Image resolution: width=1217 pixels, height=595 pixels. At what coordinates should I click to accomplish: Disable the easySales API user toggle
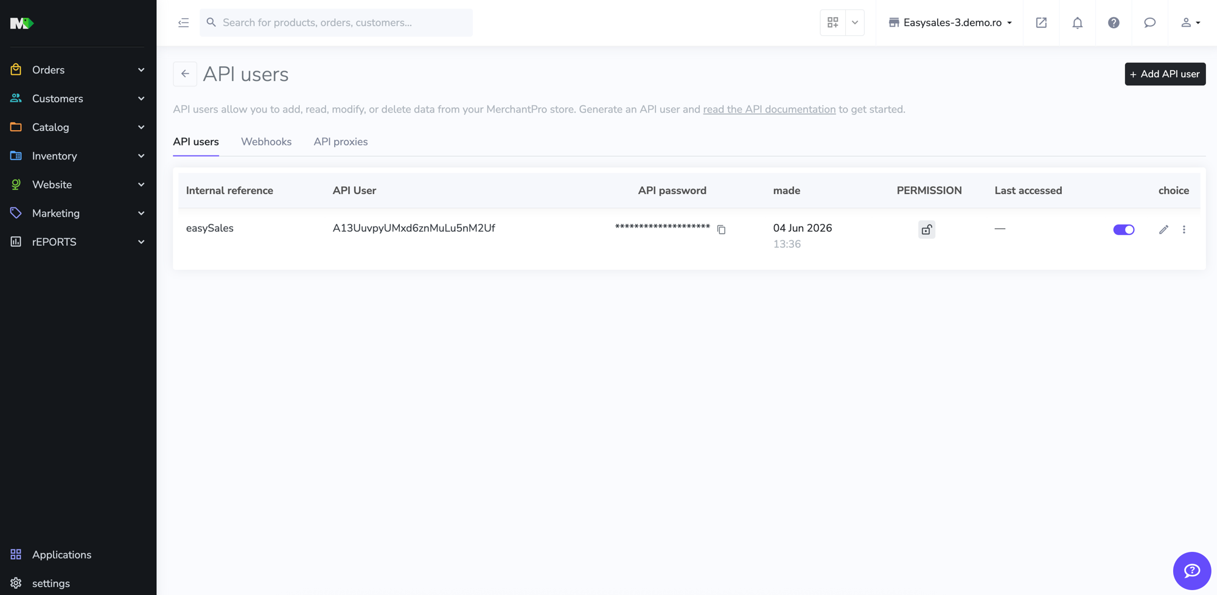(x=1123, y=229)
